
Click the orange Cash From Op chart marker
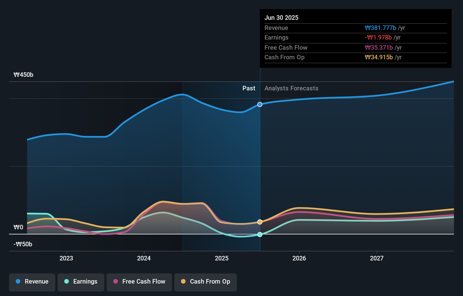coord(260,222)
